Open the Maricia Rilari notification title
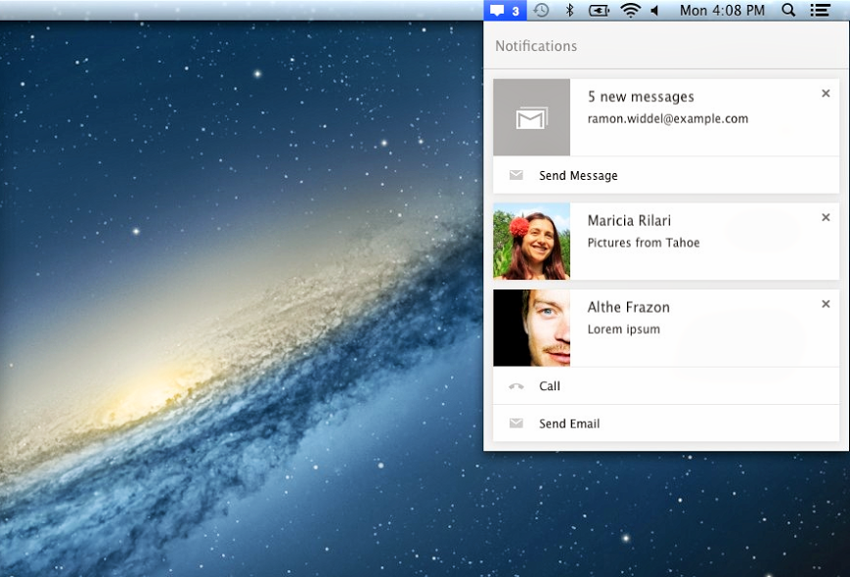Screen dimensions: 850x577 click(x=629, y=220)
